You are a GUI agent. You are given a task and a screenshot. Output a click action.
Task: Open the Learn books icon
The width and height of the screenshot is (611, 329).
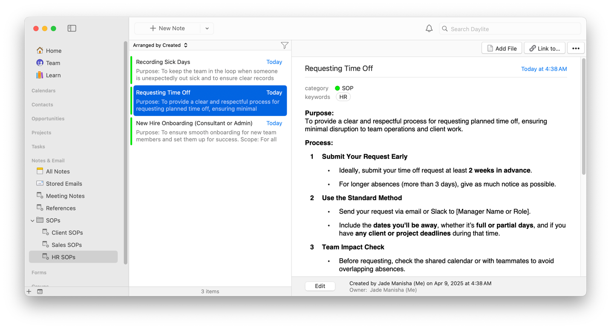[x=40, y=75]
